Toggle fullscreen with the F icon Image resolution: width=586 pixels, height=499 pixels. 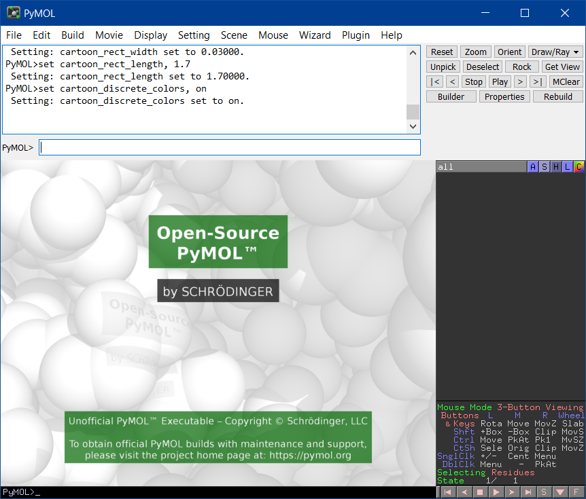pyautogui.click(x=576, y=492)
